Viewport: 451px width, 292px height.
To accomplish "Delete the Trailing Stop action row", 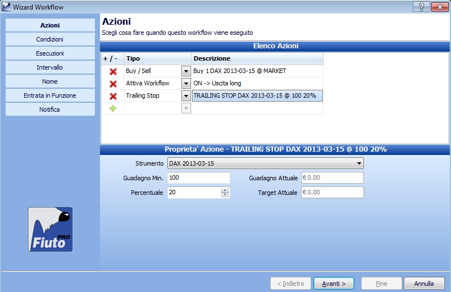I will pyautogui.click(x=113, y=96).
